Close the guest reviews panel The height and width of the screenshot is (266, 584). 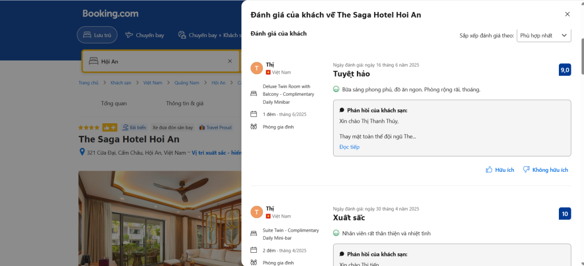[x=567, y=14]
